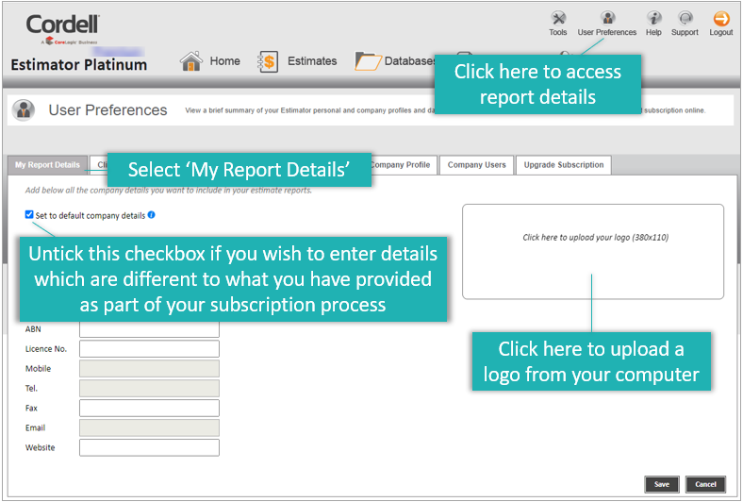Click the Help icon
Screen dimensions: 743x502
654,19
